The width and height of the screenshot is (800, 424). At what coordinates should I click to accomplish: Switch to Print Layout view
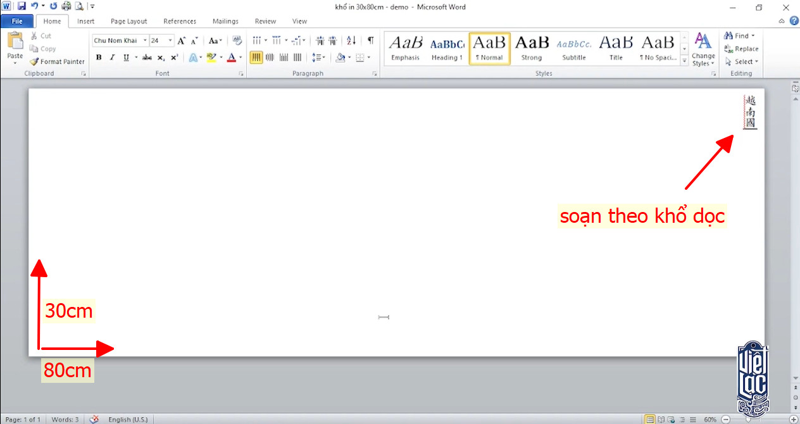(x=649, y=419)
